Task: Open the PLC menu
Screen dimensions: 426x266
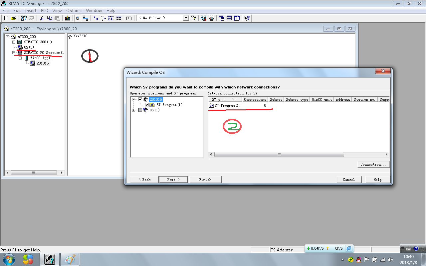Action: 44,11
